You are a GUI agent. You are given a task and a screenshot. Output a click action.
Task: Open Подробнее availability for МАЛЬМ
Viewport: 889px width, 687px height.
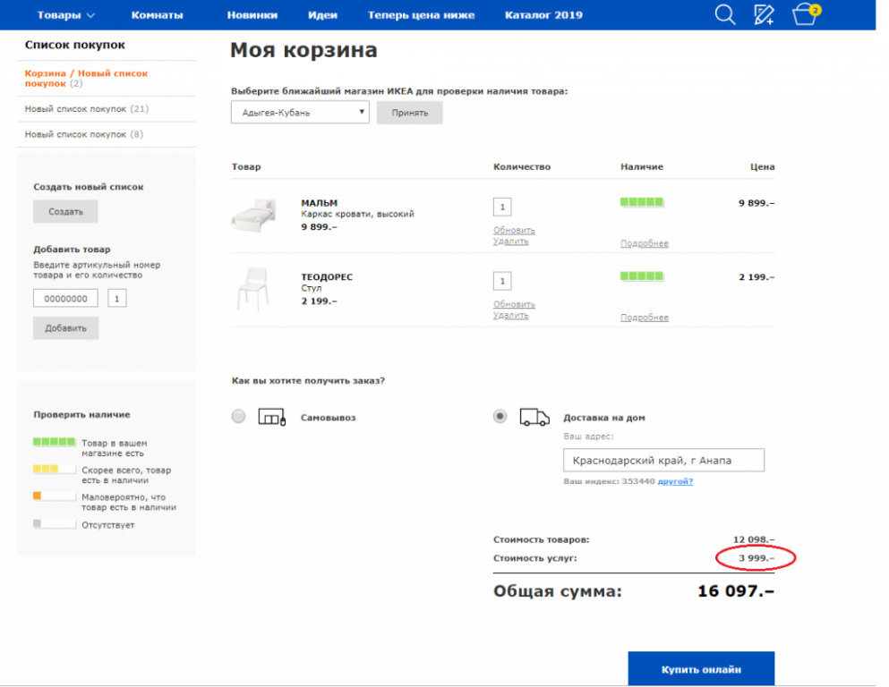pyautogui.click(x=645, y=243)
